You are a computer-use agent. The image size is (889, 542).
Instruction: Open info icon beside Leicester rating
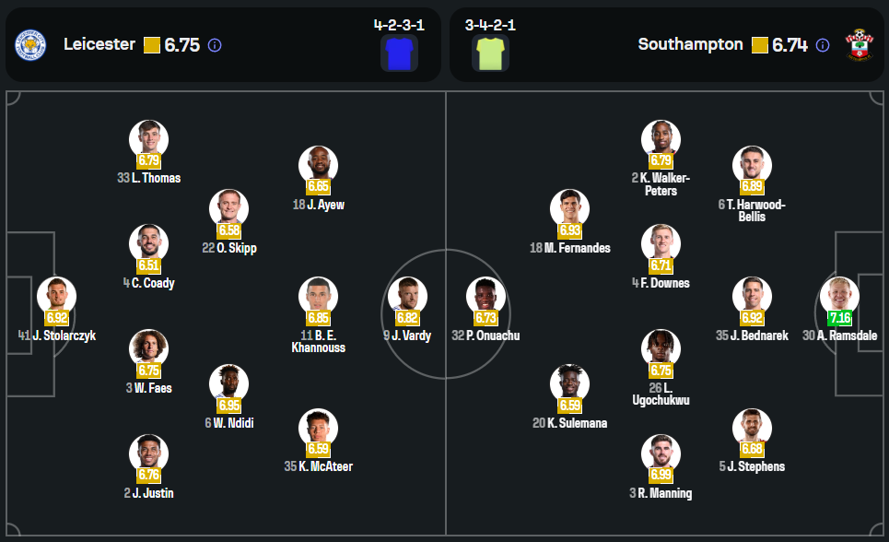[215, 45]
